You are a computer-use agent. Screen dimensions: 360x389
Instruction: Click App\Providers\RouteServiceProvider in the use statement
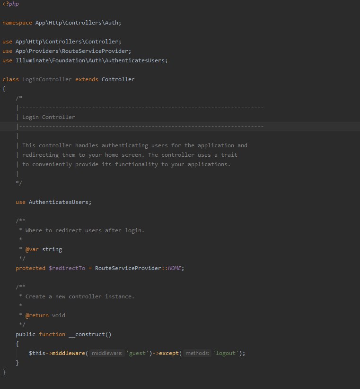tap(72, 51)
